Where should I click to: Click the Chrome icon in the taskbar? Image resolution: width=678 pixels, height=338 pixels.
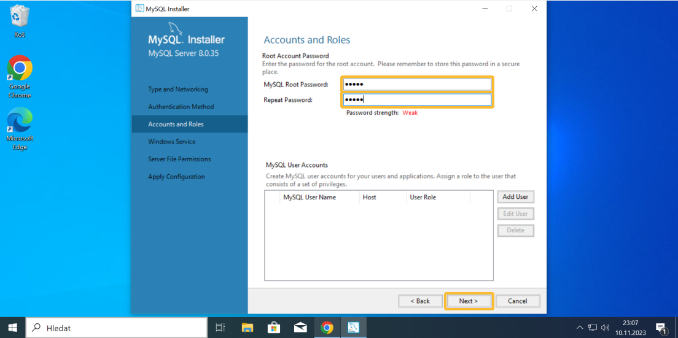pyautogui.click(x=327, y=328)
